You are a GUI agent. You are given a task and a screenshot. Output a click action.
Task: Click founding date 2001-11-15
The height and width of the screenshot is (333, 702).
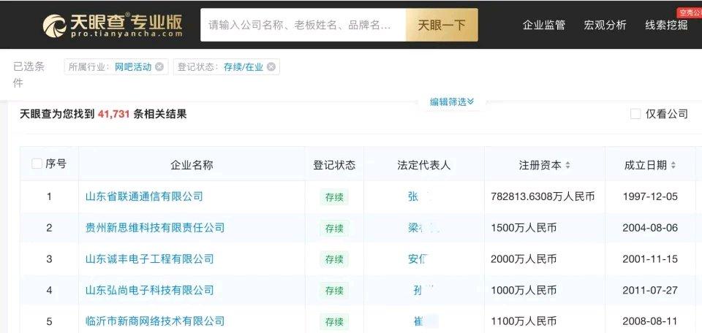[x=650, y=259]
